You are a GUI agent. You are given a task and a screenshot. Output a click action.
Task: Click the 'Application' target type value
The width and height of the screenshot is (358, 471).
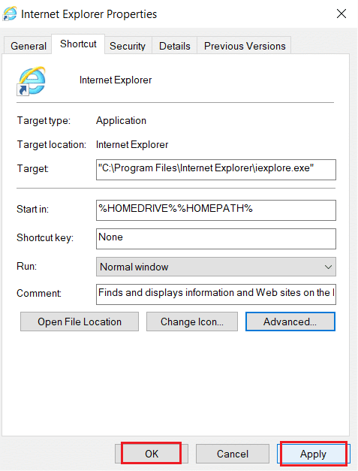pyautogui.click(x=122, y=121)
